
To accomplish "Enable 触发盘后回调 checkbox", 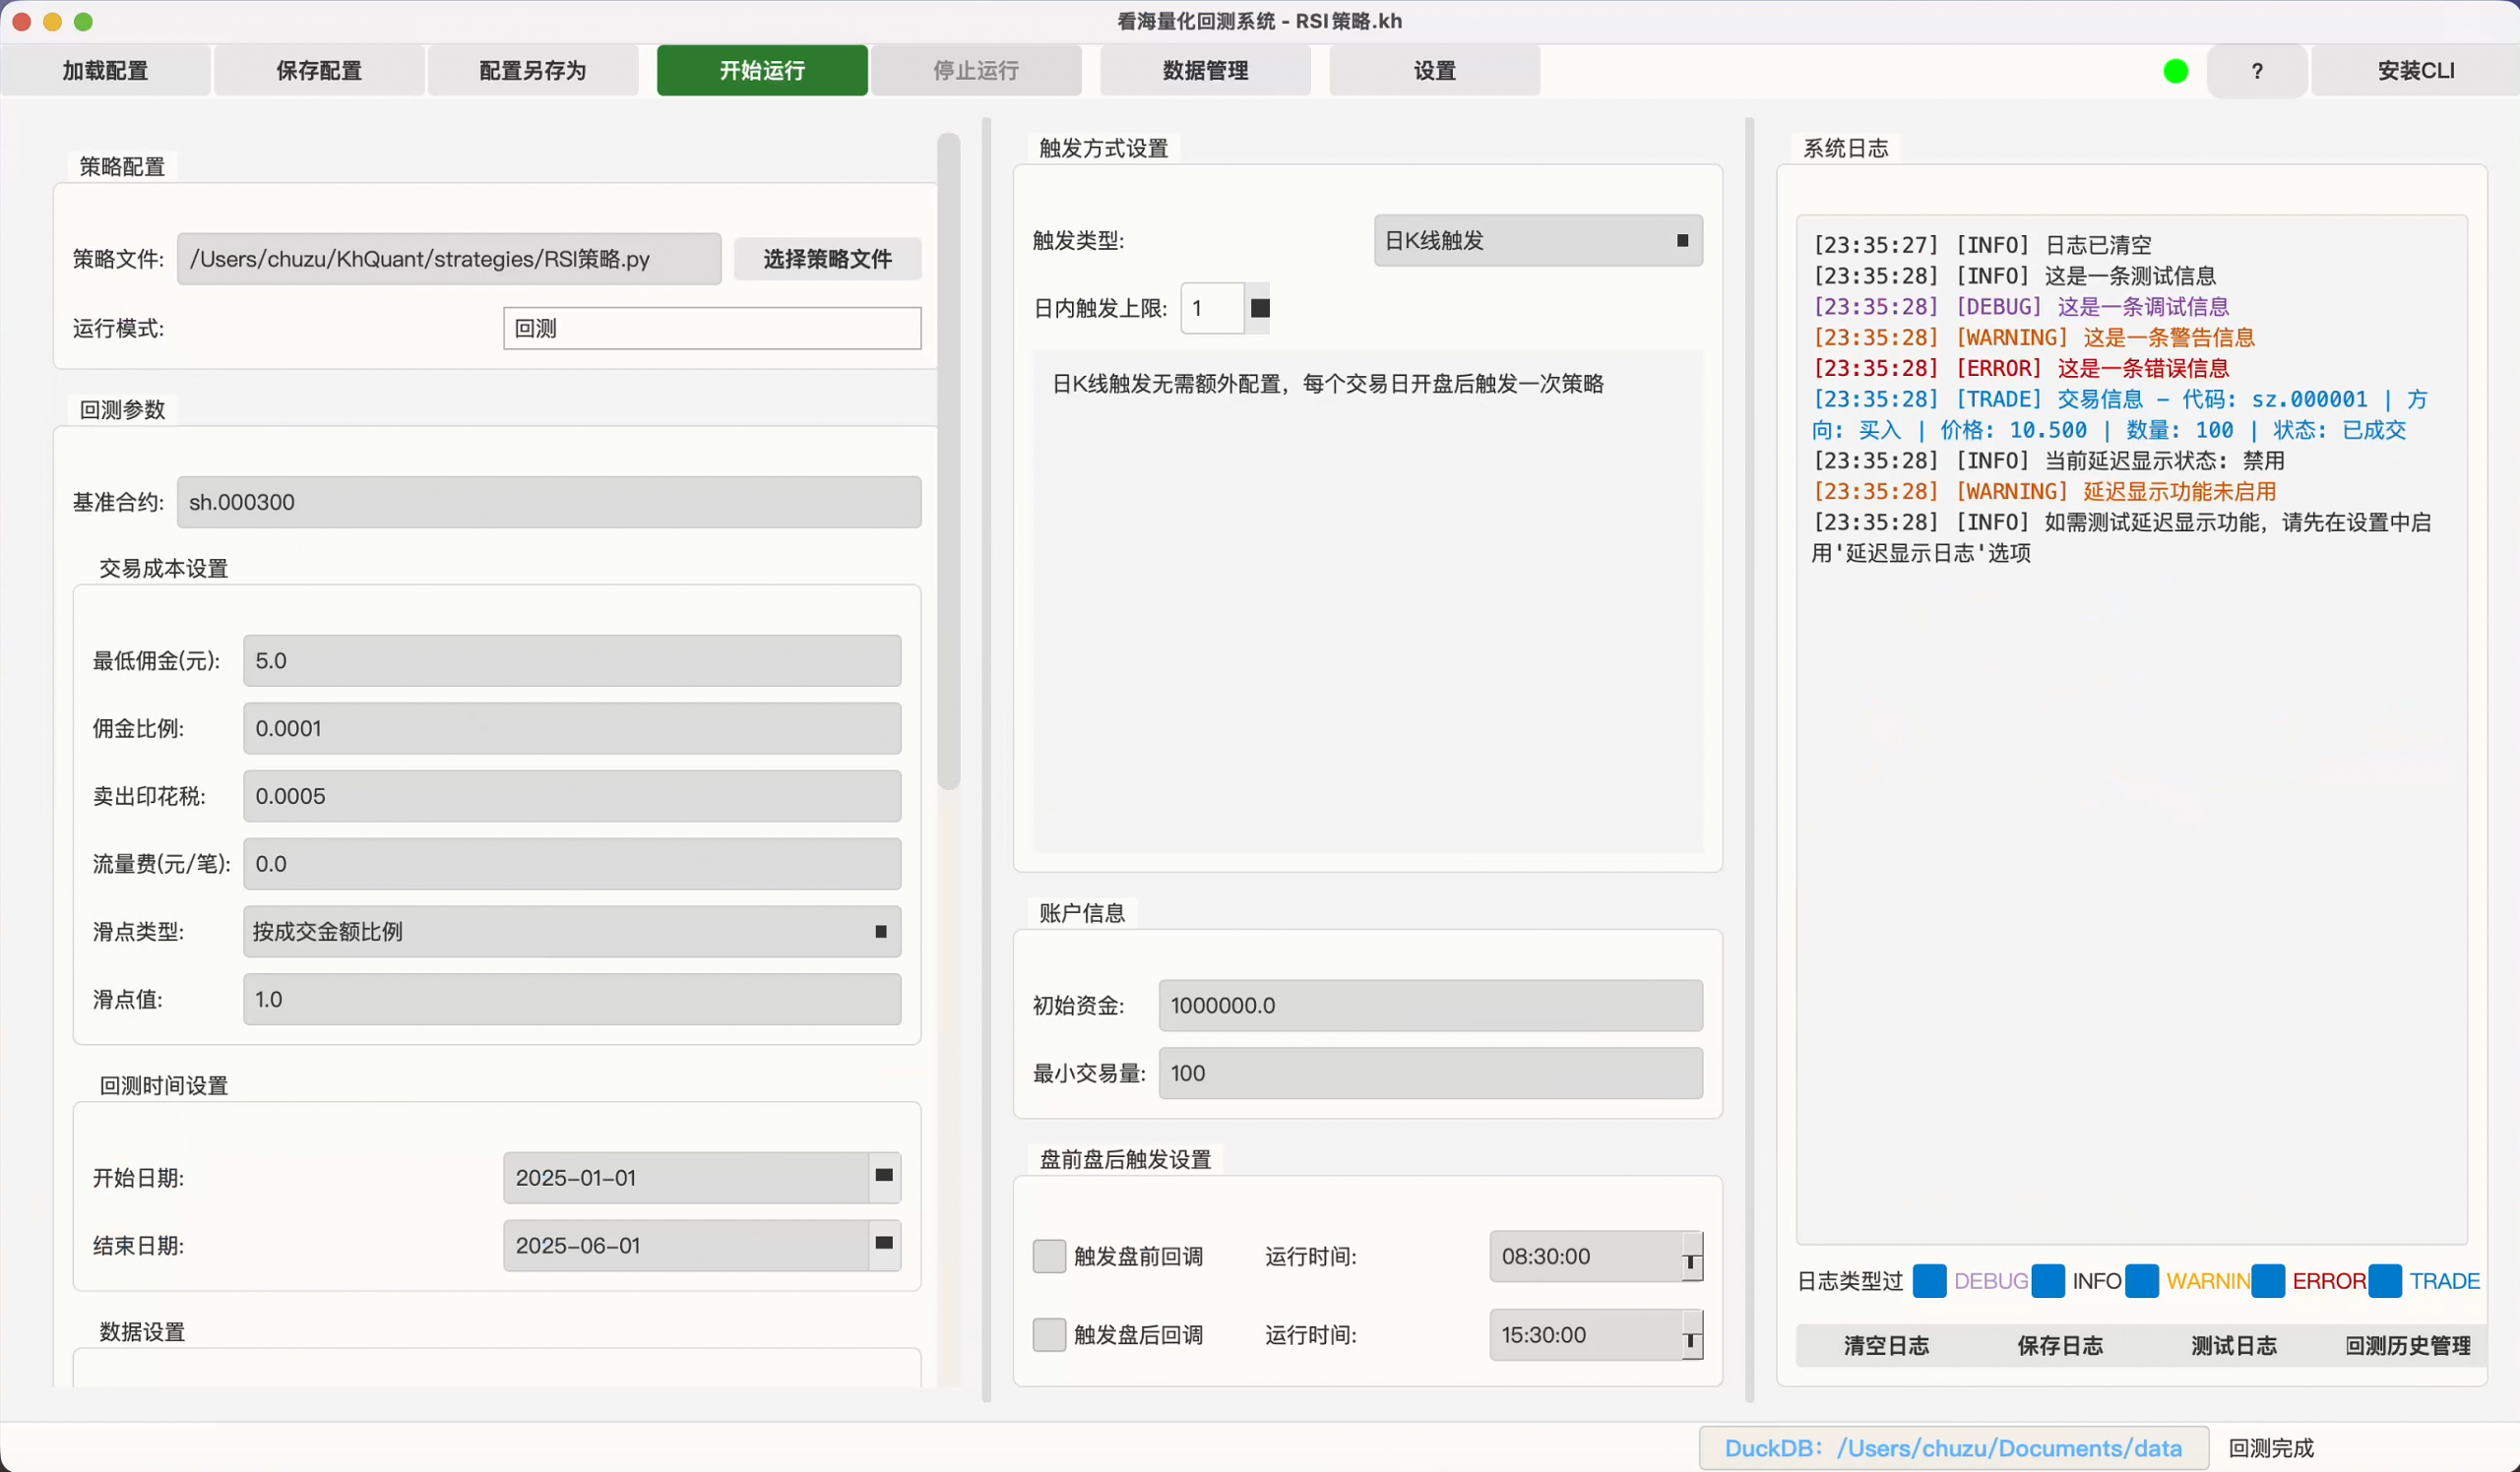I will coord(1049,1334).
